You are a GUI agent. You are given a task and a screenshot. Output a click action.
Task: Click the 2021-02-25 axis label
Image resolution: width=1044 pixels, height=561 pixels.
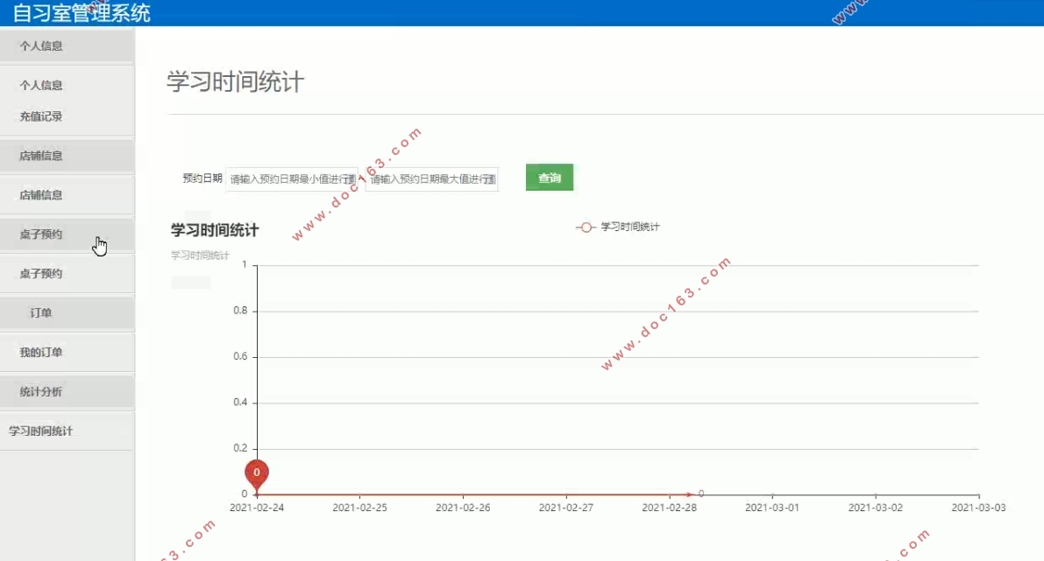point(359,507)
